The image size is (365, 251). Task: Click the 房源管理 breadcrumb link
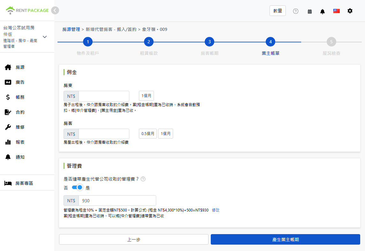[71, 30]
